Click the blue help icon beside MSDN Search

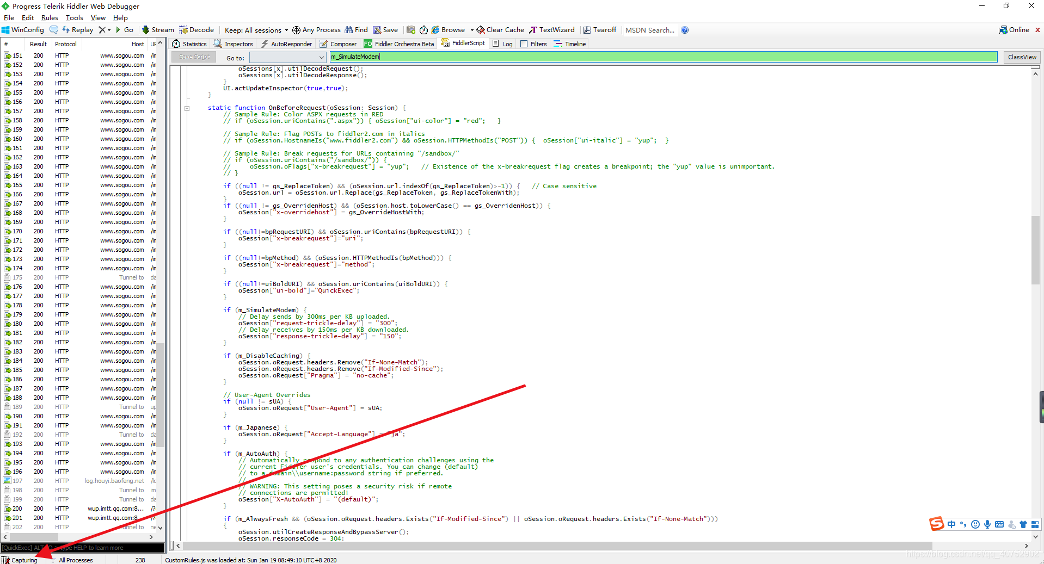click(685, 30)
